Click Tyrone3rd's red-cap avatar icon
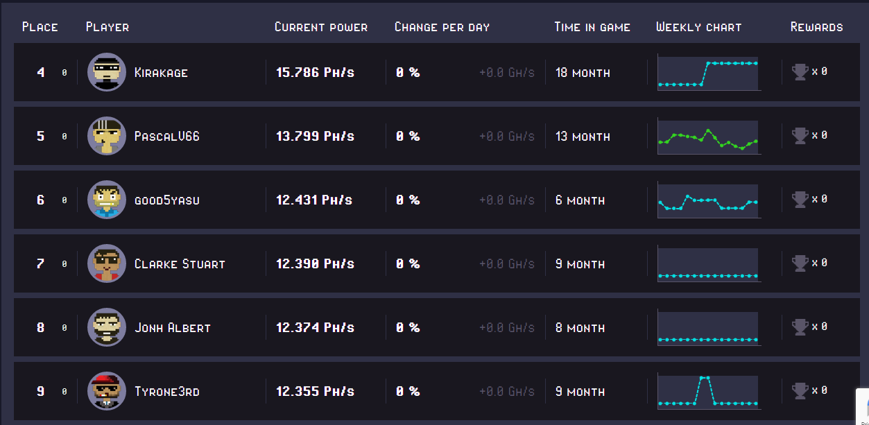This screenshot has height=425, width=869. coord(107,391)
